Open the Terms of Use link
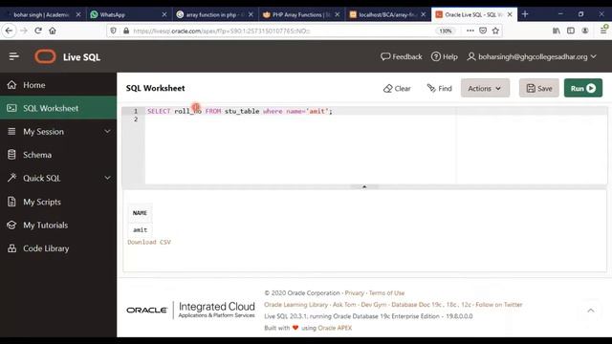This screenshot has width=612, height=344. (386, 293)
